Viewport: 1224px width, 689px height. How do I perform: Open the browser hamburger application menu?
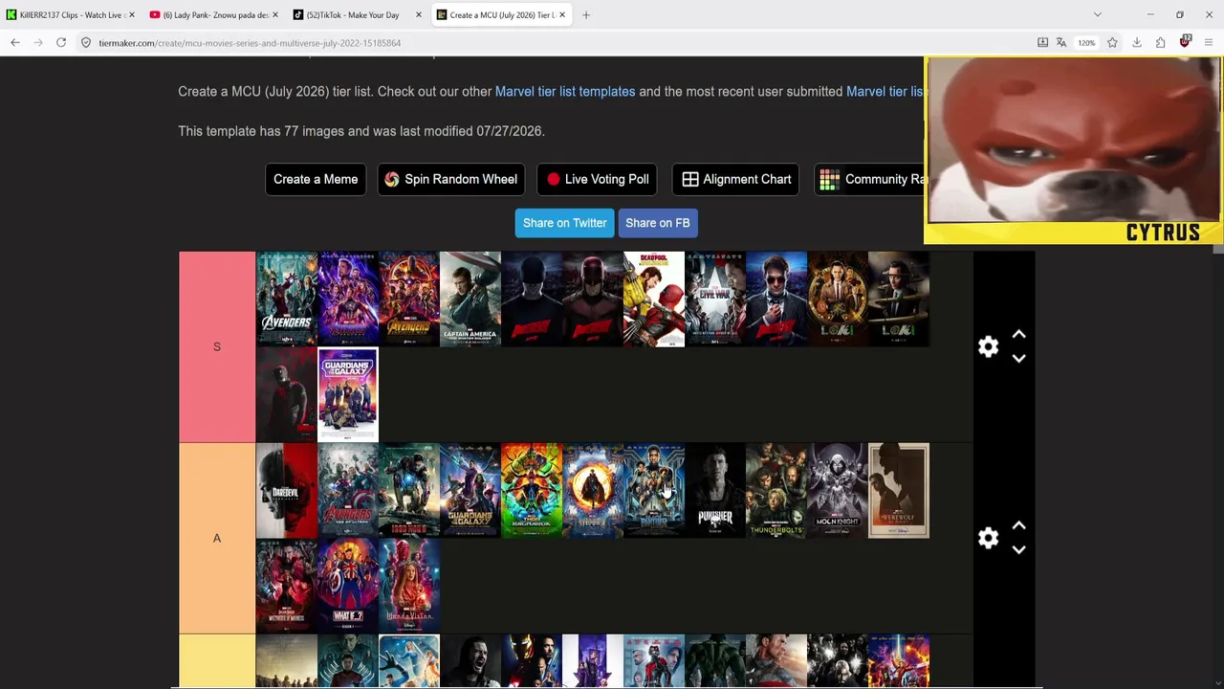pyautogui.click(x=1209, y=43)
